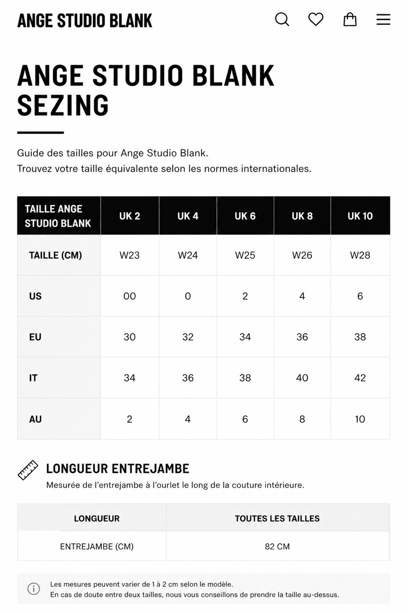Viewport: 407px width, 612px height.
Task: Click the EU 36 size cell
Action: [x=302, y=337]
